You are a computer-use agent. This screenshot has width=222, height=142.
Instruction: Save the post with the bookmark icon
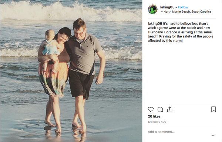(213, 109)
